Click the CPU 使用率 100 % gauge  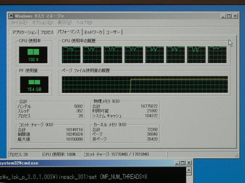pos(33,55)
